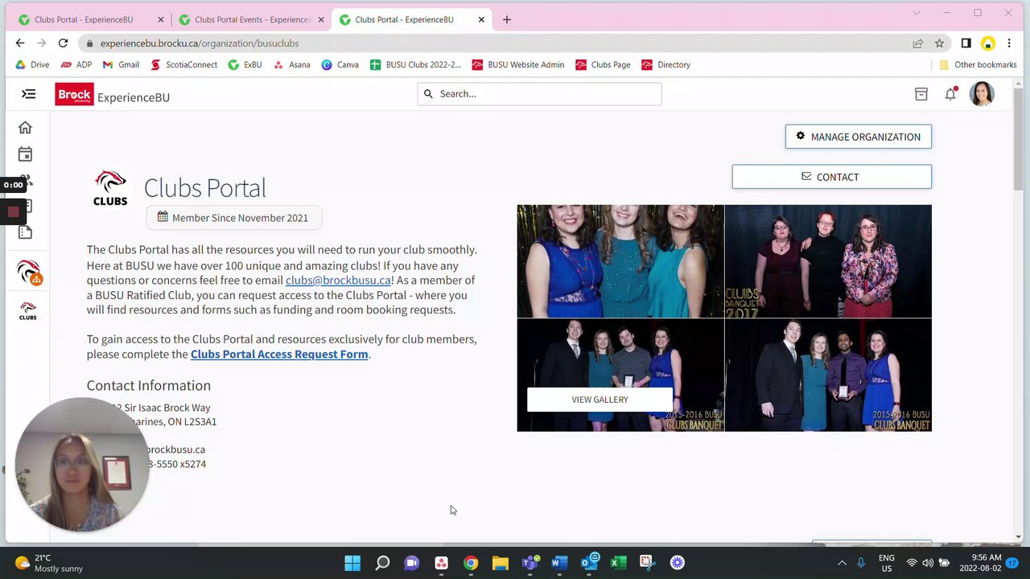Open the Snipping Tool taskbar icon
Viewport: 1030px width, 579px height.
648,563
